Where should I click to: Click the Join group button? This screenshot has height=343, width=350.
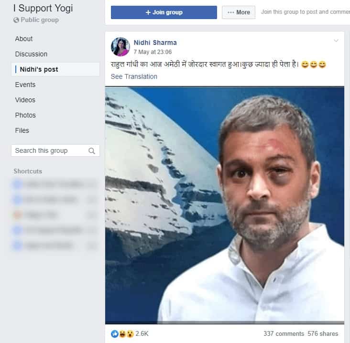pos(164,12)
